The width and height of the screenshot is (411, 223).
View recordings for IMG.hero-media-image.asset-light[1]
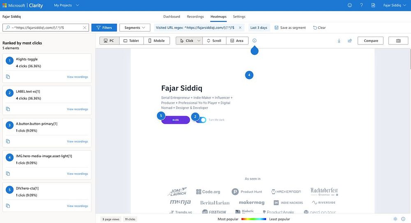[77, 174]
